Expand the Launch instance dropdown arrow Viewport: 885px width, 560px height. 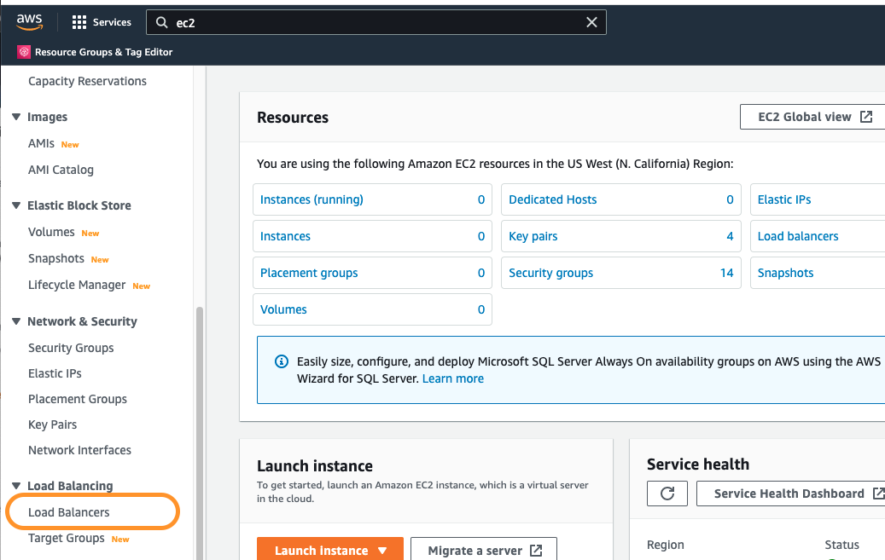point(382,551)
